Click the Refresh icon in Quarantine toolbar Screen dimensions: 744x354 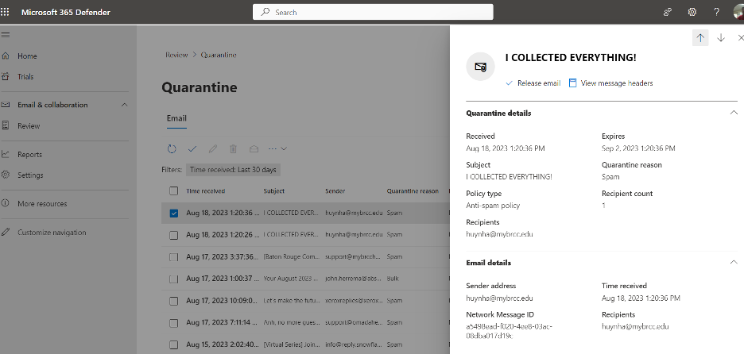coord(172,148)
